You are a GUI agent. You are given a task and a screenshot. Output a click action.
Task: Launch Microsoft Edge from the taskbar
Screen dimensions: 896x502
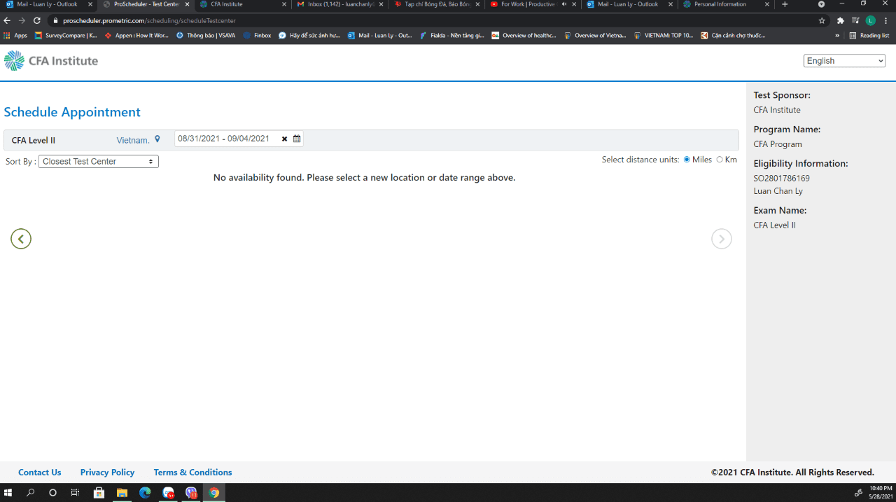click(x=145, y=493)
